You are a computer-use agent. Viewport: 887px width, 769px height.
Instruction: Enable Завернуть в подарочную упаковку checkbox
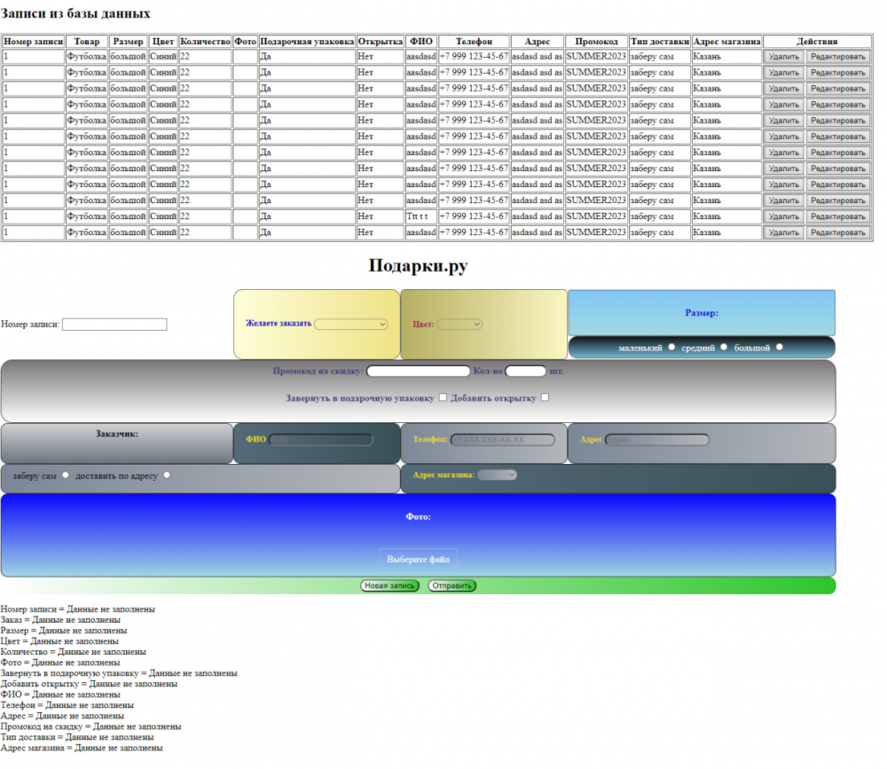coord(443,397)
